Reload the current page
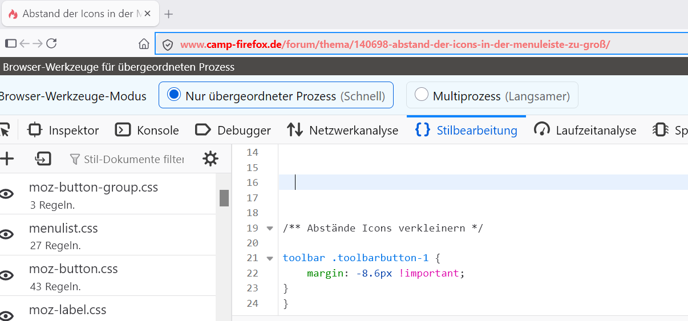 coord(51,43)
